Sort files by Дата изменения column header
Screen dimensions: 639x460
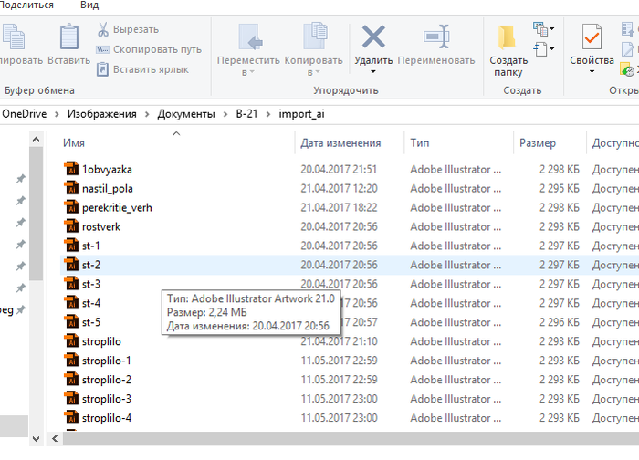(x=340, y=143)
